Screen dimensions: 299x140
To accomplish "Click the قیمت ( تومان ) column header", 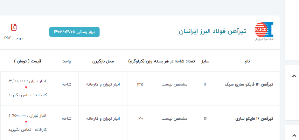I will click(27, 61).
